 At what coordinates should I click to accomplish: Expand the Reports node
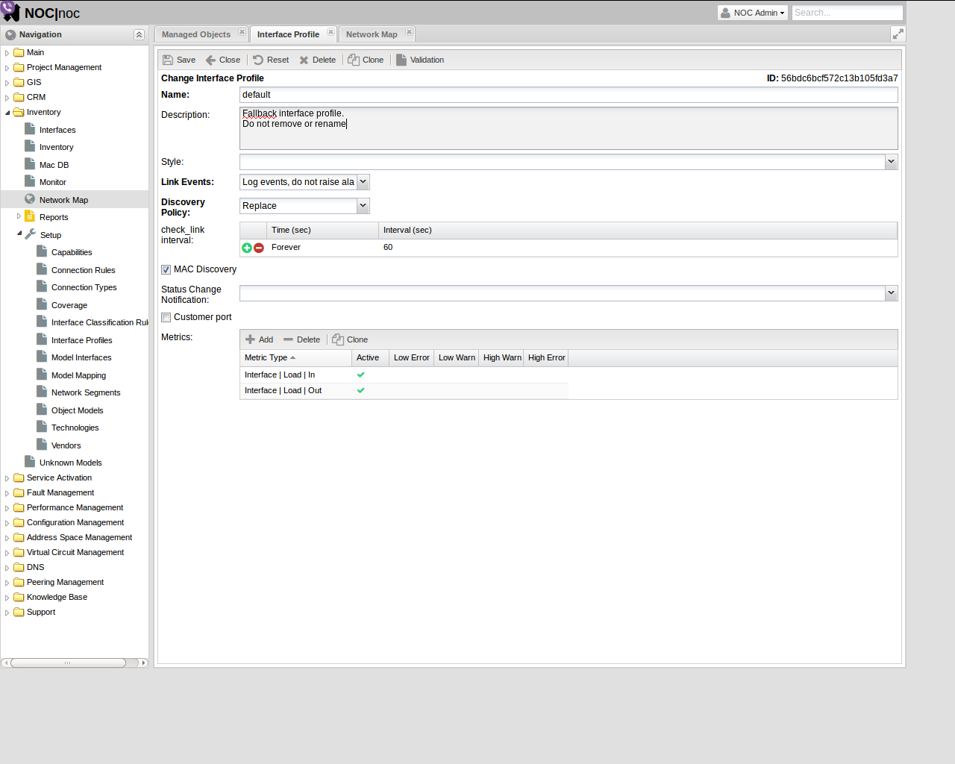coord(19,216)
